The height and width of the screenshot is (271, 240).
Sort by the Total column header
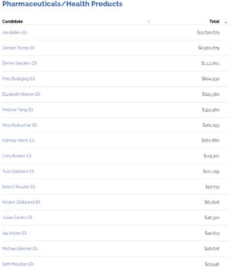pos(214,21)
